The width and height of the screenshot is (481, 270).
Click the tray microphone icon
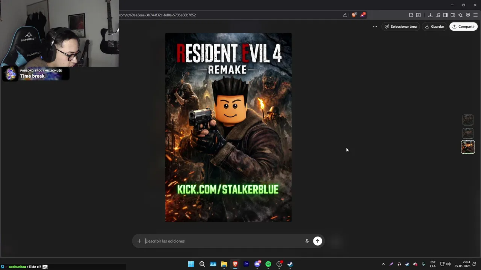(x=424, y=264)
